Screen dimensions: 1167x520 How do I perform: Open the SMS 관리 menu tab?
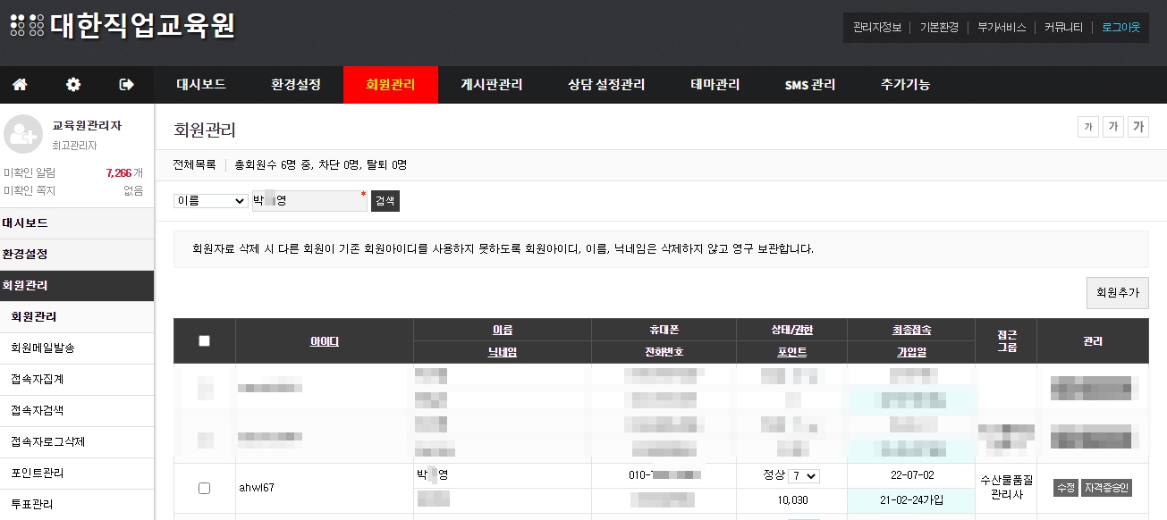click(x=809, y=85)
